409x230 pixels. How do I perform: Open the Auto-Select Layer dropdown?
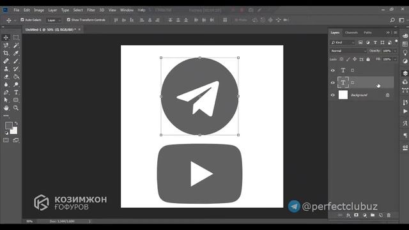point(54,20)
